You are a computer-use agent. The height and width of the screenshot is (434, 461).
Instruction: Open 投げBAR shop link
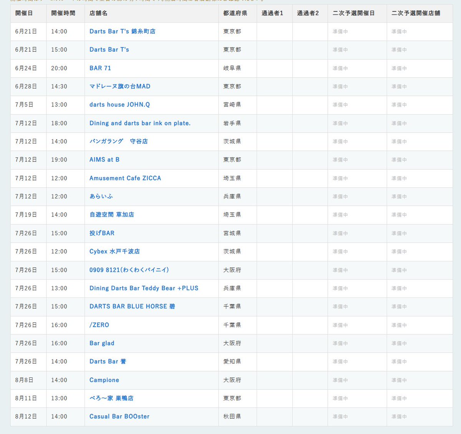coord(102,233)
